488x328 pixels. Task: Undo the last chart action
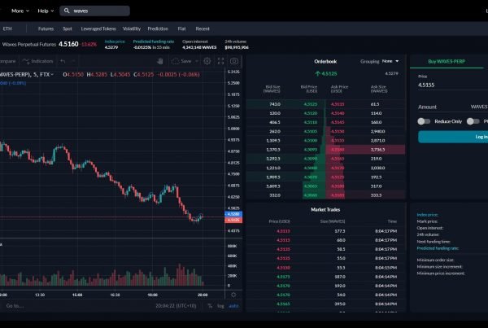point(63,61)
